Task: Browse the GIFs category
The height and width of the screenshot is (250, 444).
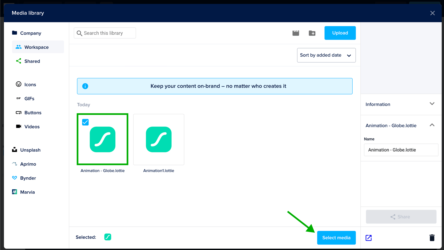Action: pos(29,99)
